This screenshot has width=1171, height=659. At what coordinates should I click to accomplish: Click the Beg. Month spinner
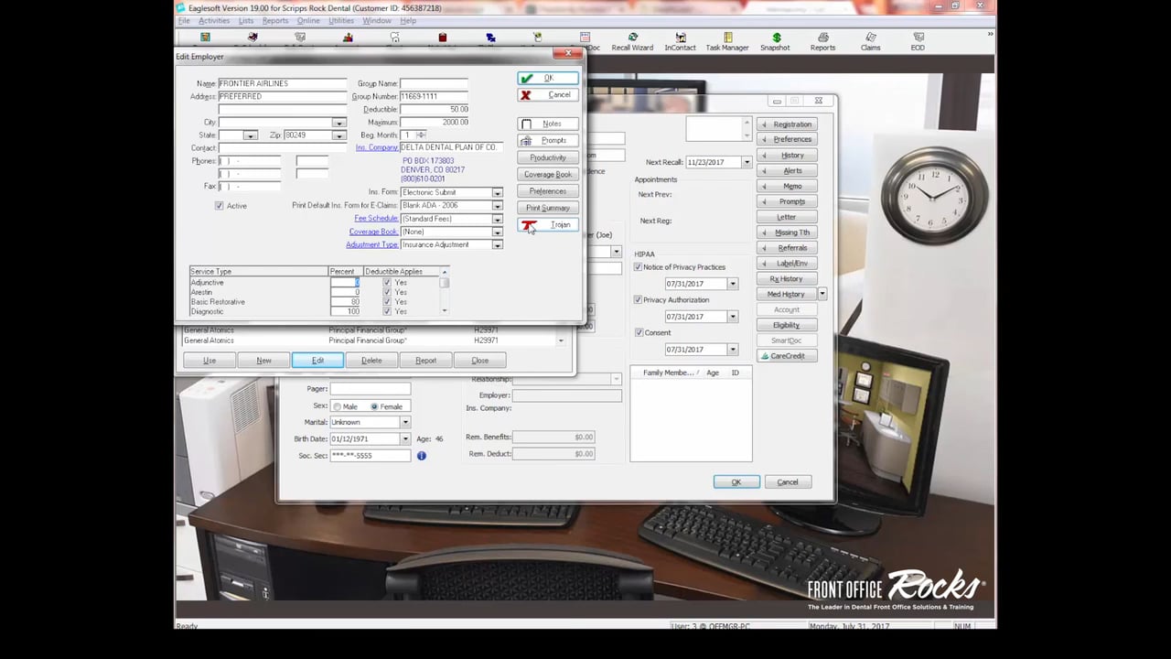tap(421, 135)
